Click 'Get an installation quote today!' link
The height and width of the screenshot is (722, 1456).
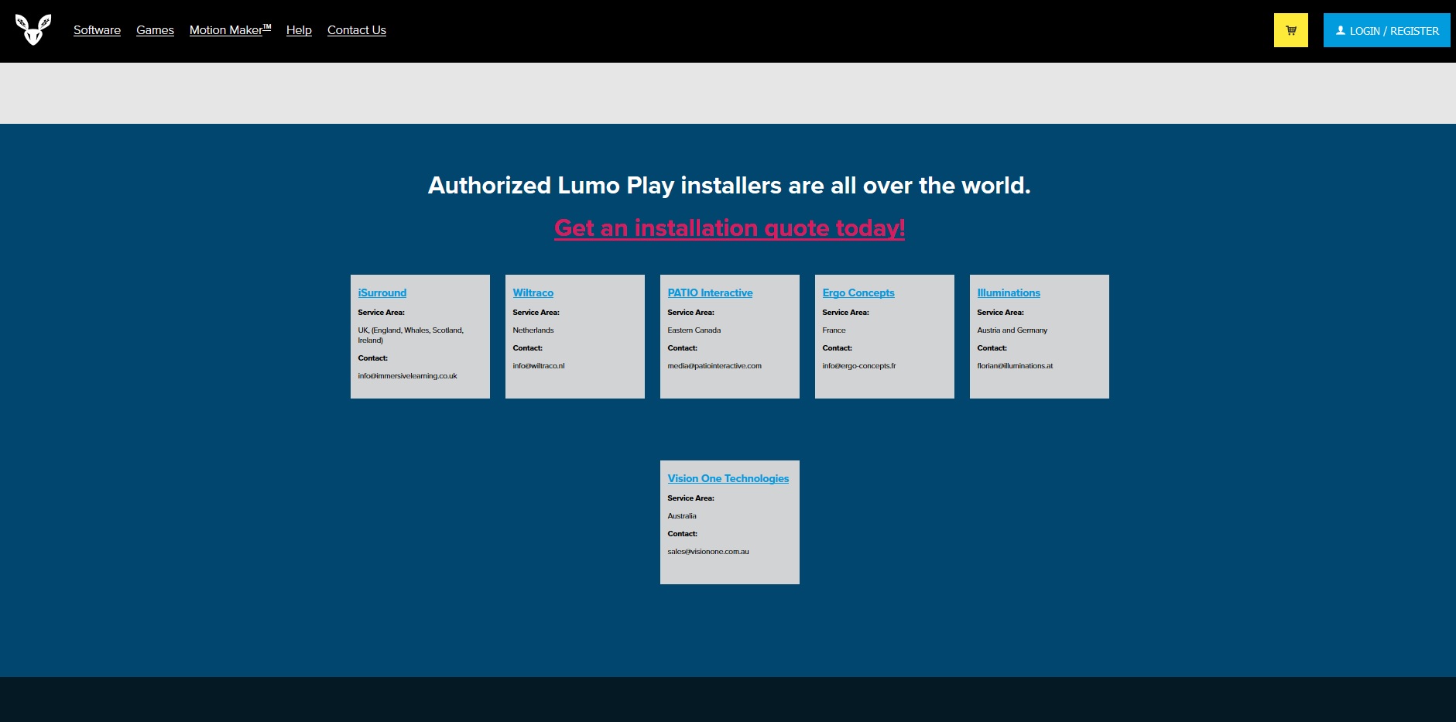click(729, 228)
